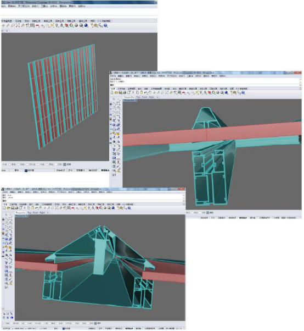Click Open folder icon in bottom Rhino window
The image size is (304, 331).
click(8, 208)
